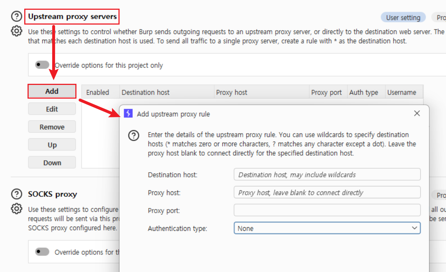Focus the Proxy port input field in the dialog

pyautogui.click(x=327, y=210)
